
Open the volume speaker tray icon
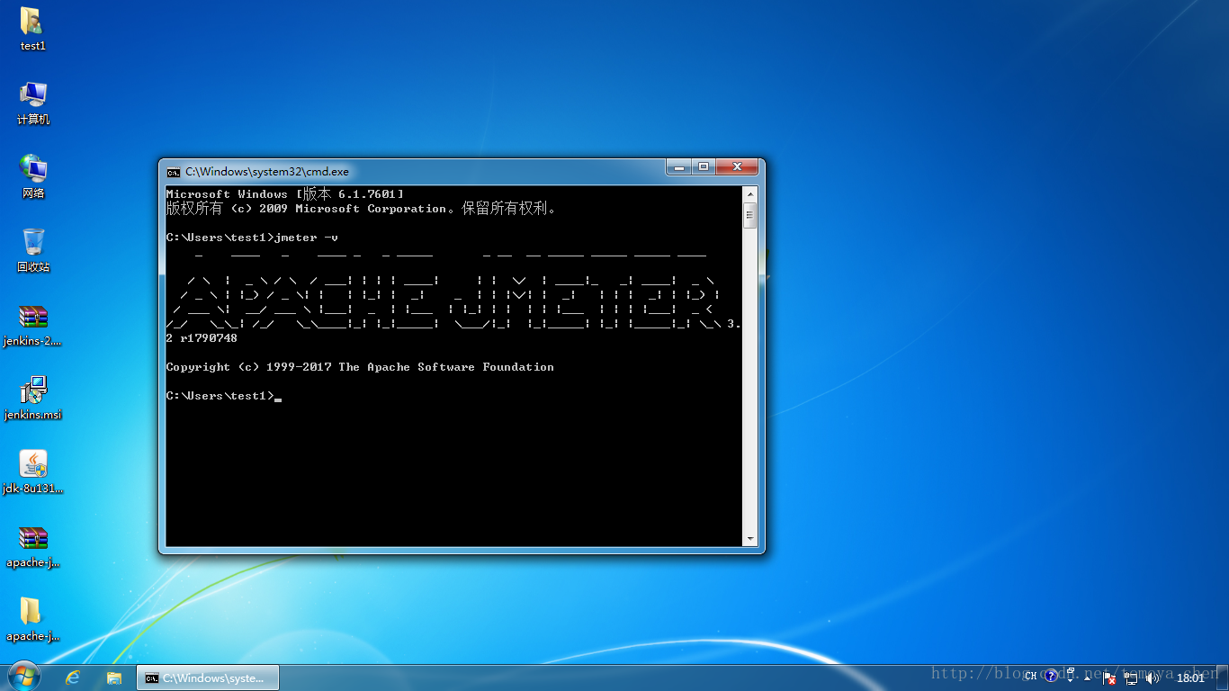click(1153, 678)
